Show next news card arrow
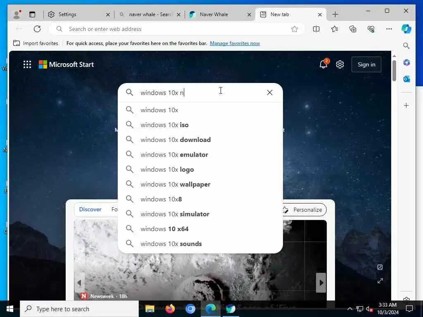423x317 pixels. [321, 282]
